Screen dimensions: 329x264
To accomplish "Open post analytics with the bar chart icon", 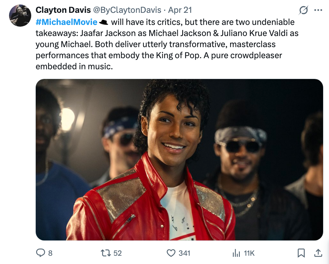I will [237, 253].
